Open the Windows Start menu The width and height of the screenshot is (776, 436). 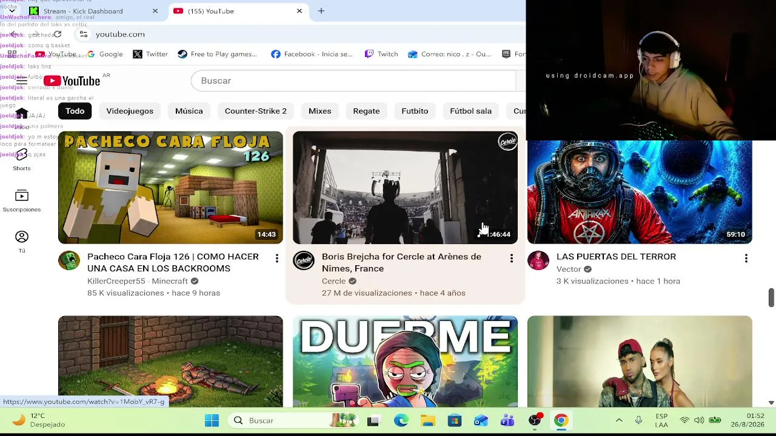(x=212, y=420)
